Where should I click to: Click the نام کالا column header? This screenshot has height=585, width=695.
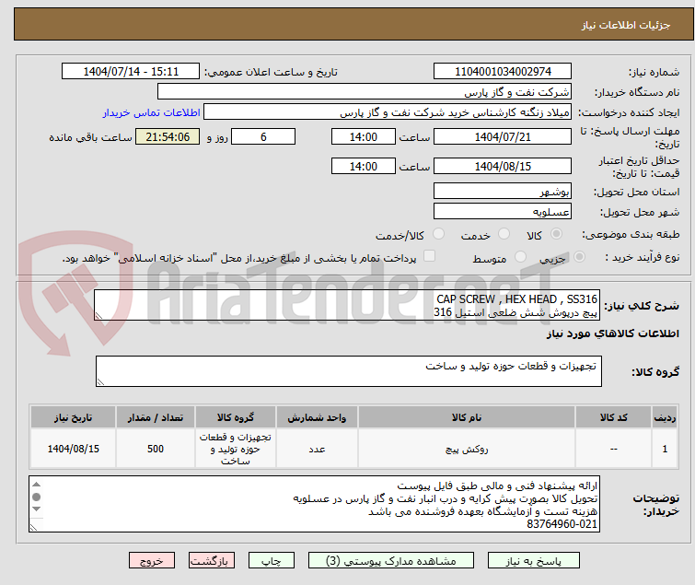tap(467, 417)
